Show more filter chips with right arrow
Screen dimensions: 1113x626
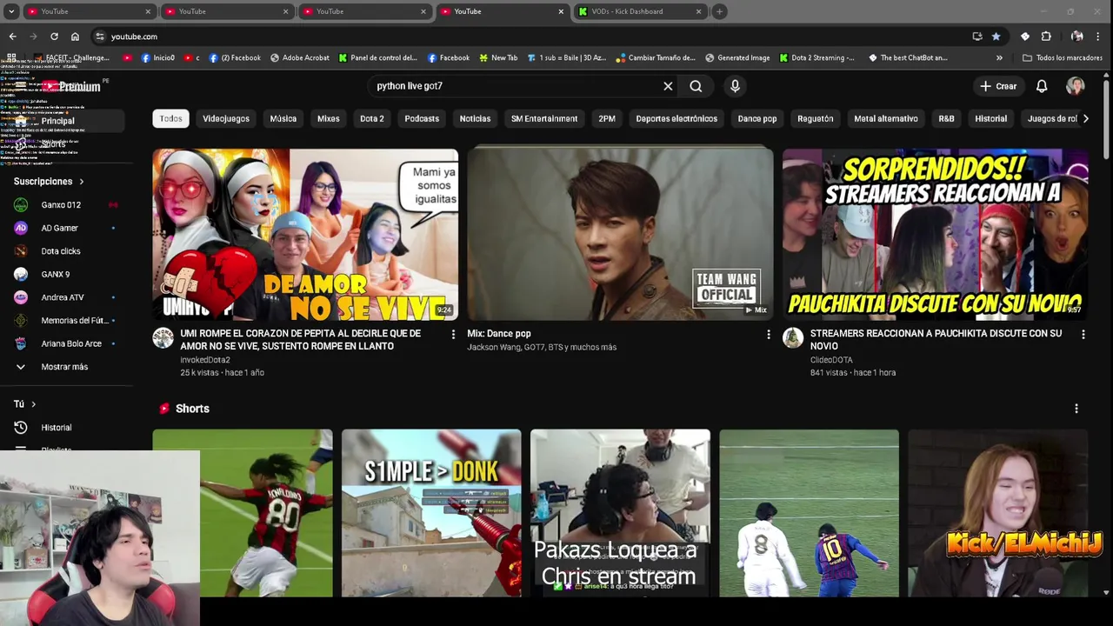point(1085,118)
